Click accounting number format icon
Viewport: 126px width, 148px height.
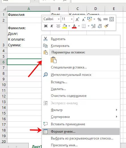click(90, 19)
